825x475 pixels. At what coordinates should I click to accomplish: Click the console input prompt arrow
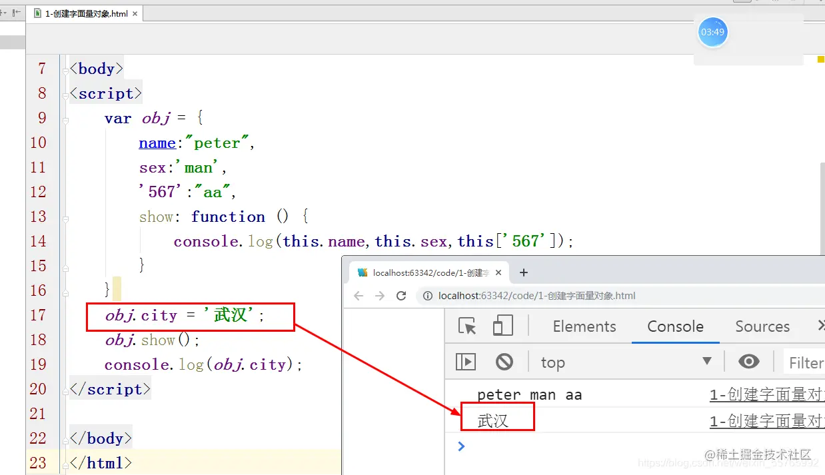tap(461, 446)
